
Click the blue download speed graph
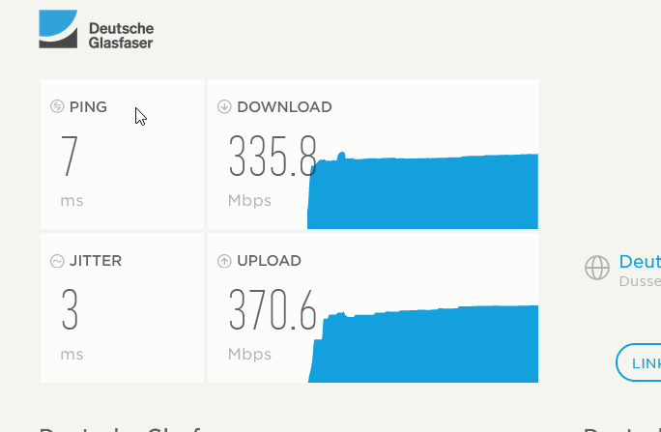tap(423, 191)
